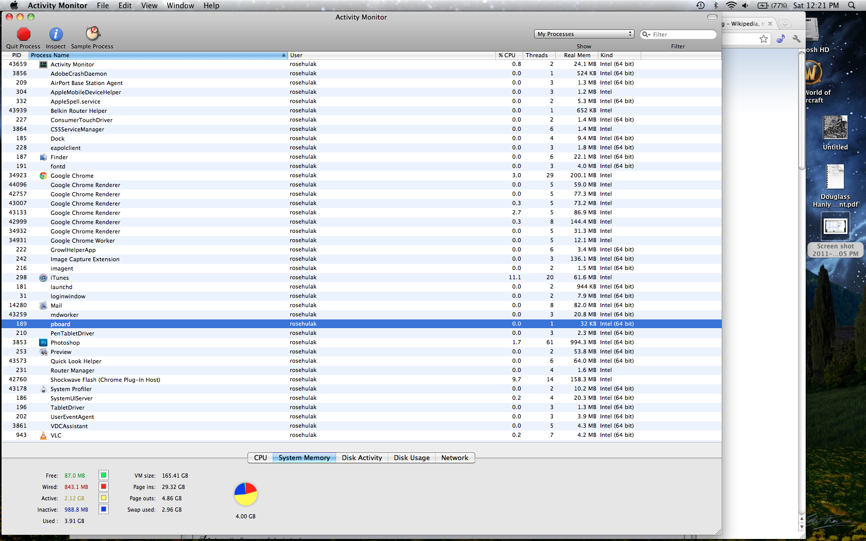Sort by User column header
The width and height of the screenshot is (866, 541).
click(391, 55)
